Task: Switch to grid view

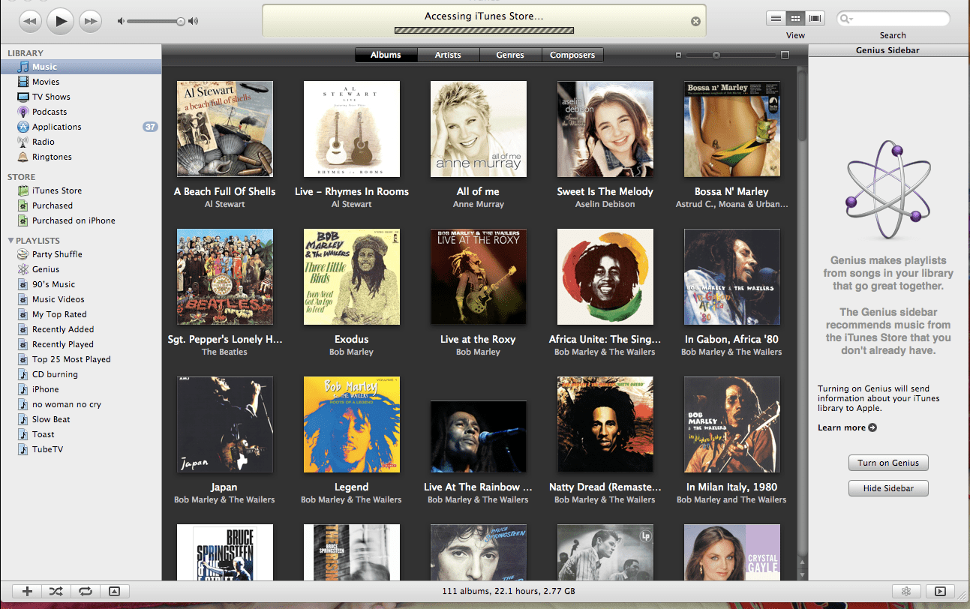Action: (x=795, y=18)
